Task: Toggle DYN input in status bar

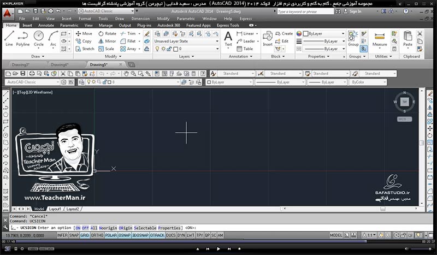Action: (181, 235)
